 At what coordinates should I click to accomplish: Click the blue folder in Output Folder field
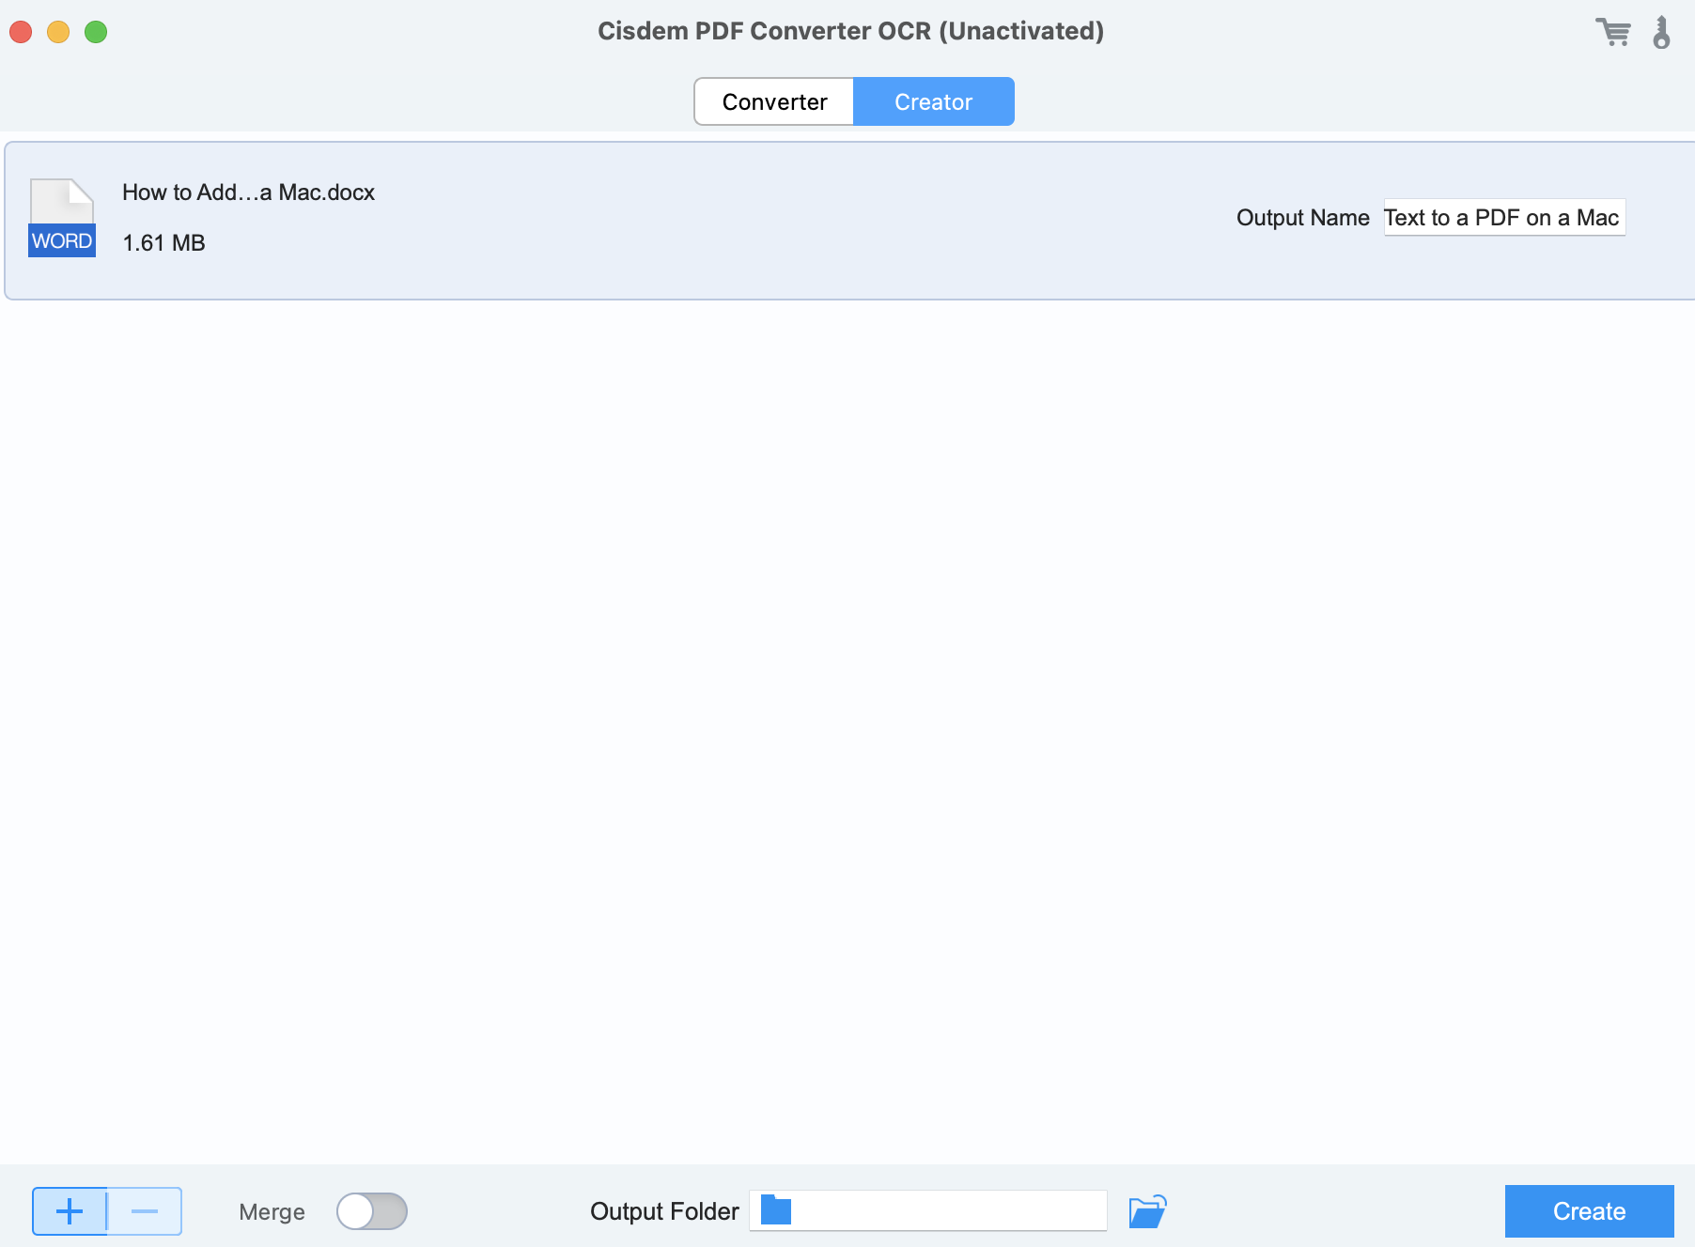point(776,1210)
